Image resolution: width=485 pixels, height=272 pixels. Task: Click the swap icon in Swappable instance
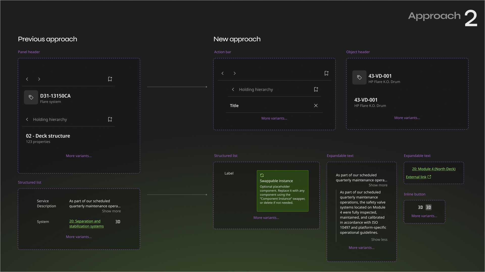262,175
